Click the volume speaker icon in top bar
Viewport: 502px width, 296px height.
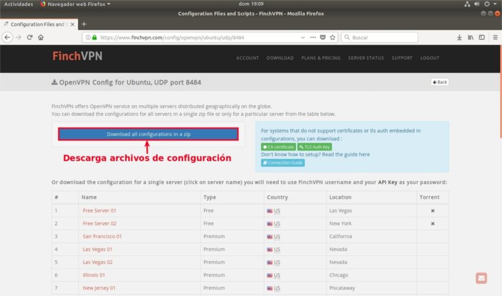[x=477, y=4]
